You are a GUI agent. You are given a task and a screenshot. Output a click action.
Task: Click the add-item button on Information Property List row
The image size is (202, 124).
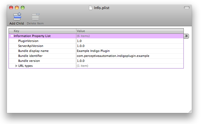click(186, 36)
